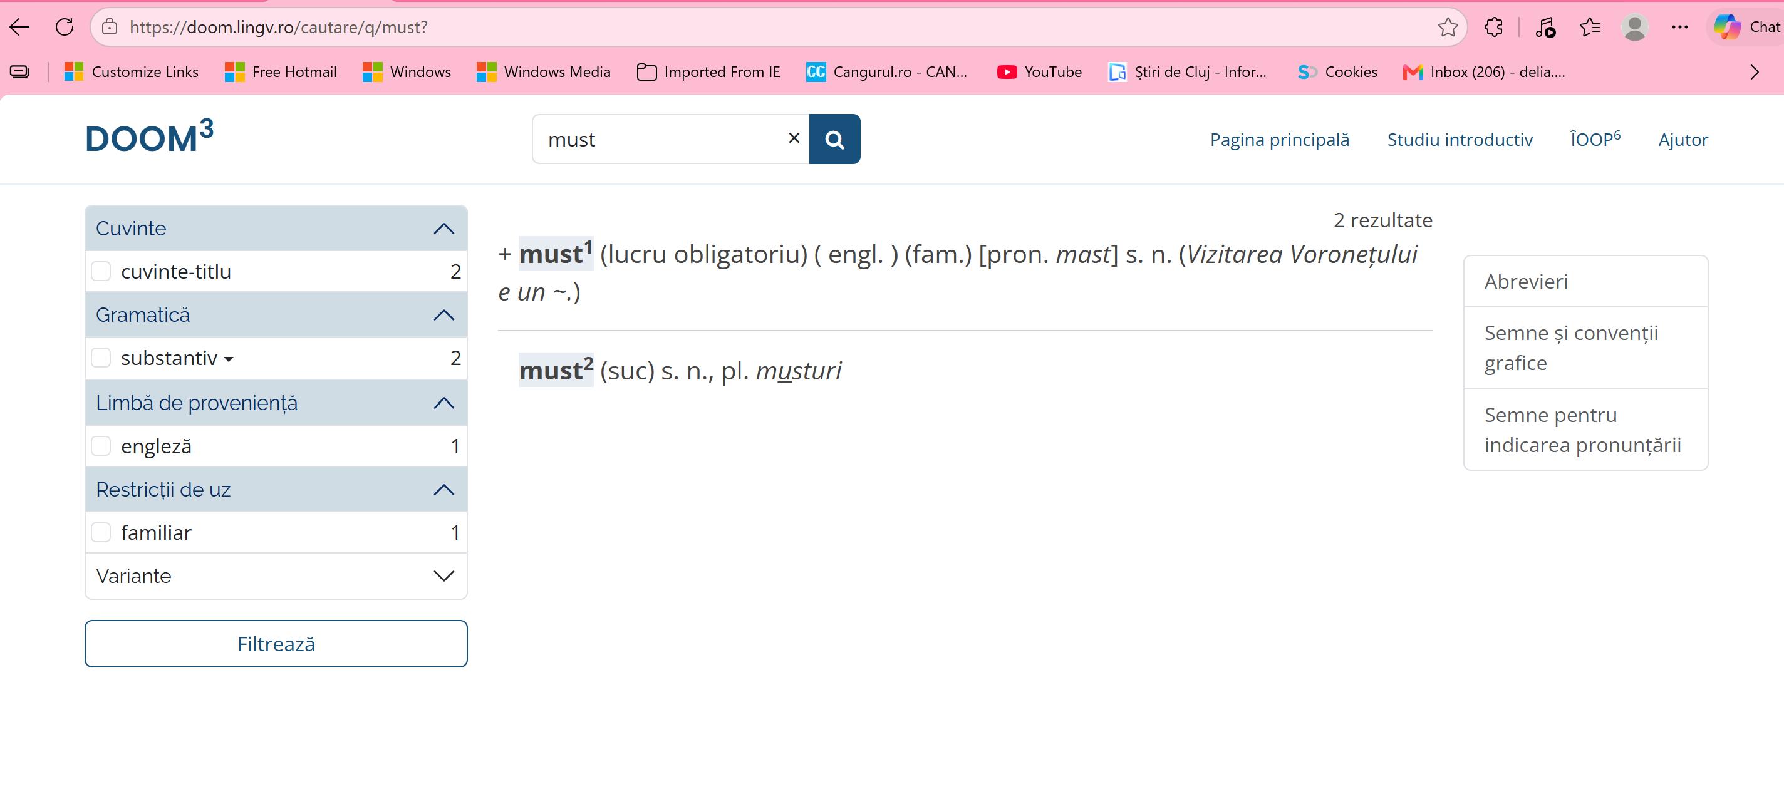This screenshot has width=1784, height=804.
Task: Open the browser profile avatar
Action: click(x=1634, y=27)
